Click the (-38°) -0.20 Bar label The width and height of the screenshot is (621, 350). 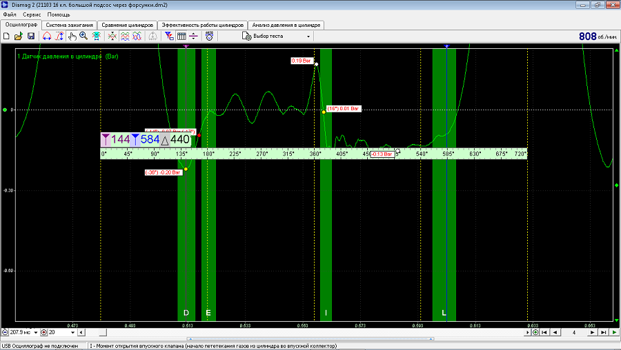click(164, 172)
